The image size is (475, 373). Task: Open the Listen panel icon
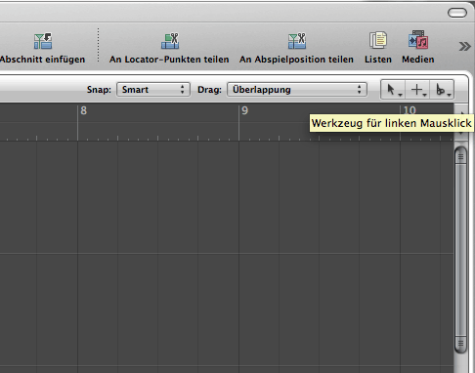(x=378, y=40)
